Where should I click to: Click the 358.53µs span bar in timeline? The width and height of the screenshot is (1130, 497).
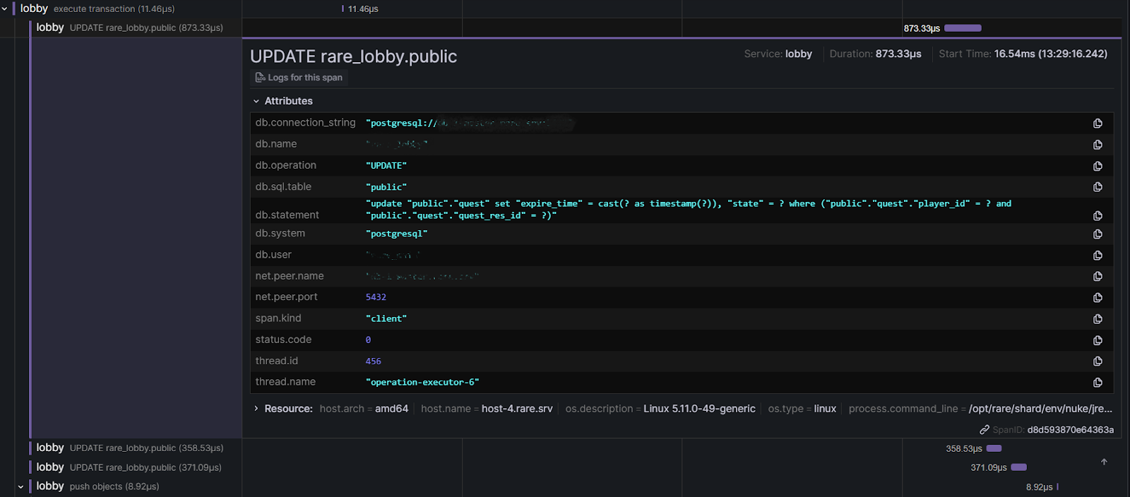click(x=994, y=448)
